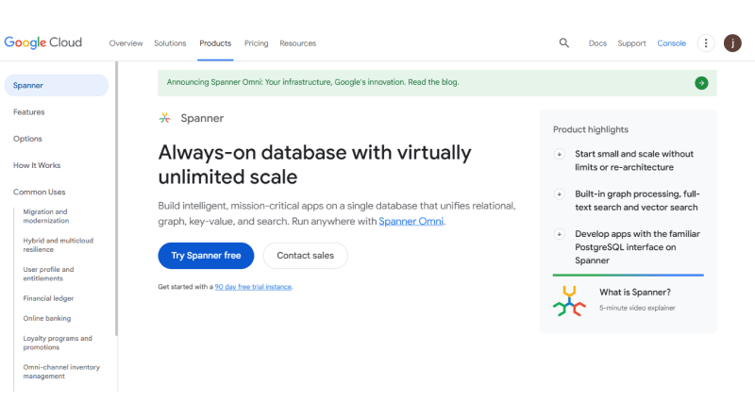Viewport: 755px width, 420px height.
Task: Jump to Features in the sidebar
Action: [x=29, y=112]
